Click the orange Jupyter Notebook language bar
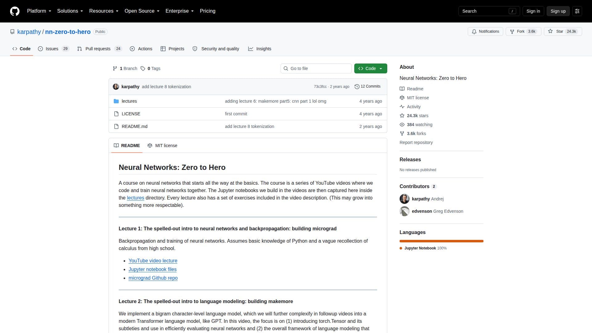This screenshot has height=333, width=592. (442, 241)
